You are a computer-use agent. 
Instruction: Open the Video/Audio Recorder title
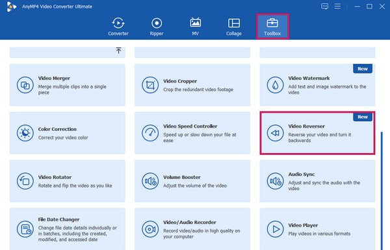coord(190,223)
